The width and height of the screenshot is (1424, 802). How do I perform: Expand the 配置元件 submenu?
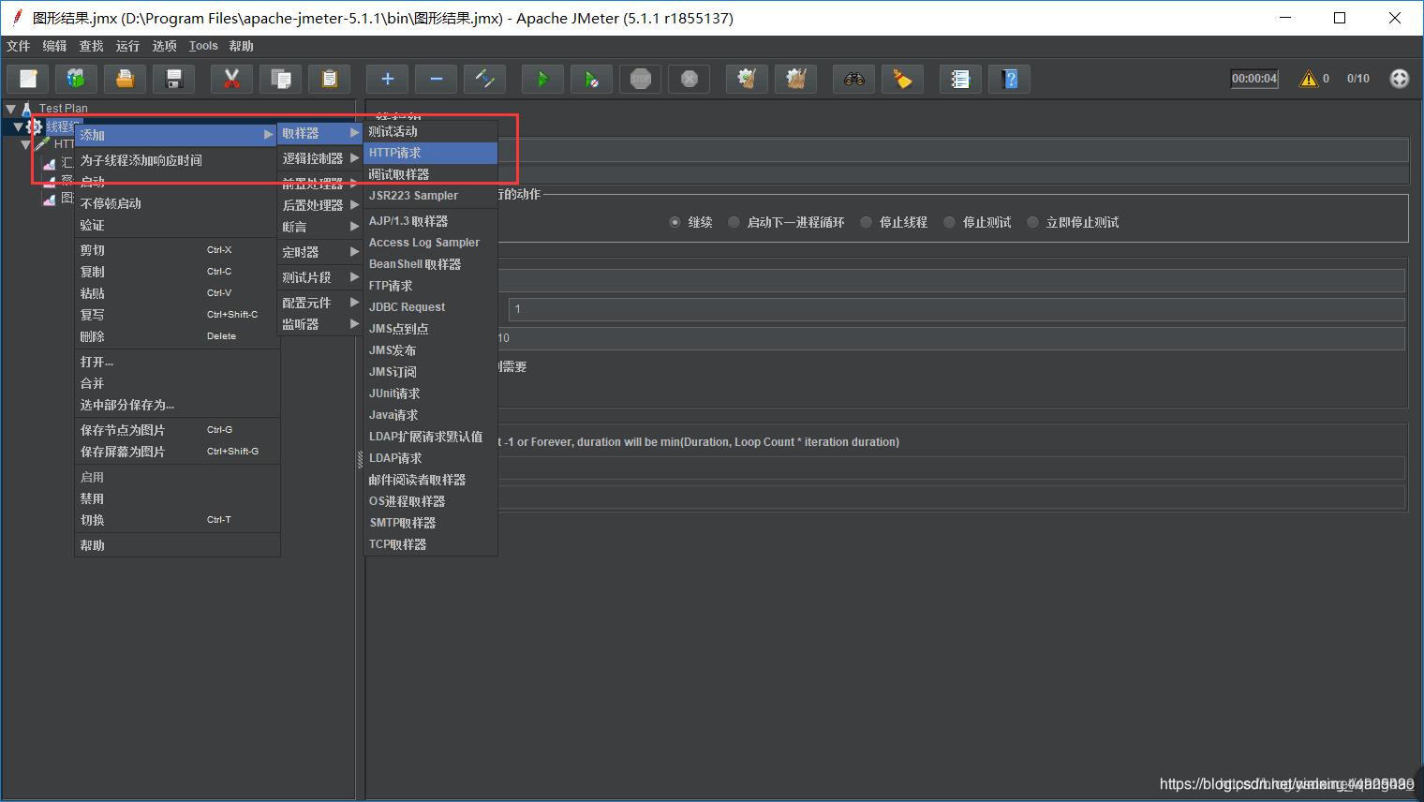(x=320, y=303)
